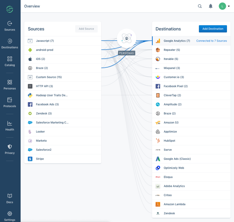234x222 pixels.
Task: Click the Google Analytics (7) label
Action: pos(177,41)
